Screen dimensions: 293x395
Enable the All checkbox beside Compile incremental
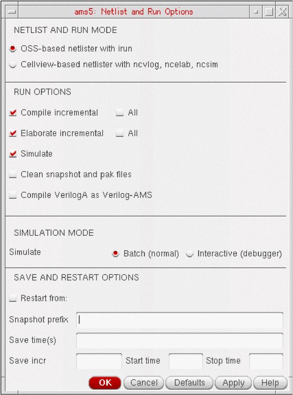[119, 113]
